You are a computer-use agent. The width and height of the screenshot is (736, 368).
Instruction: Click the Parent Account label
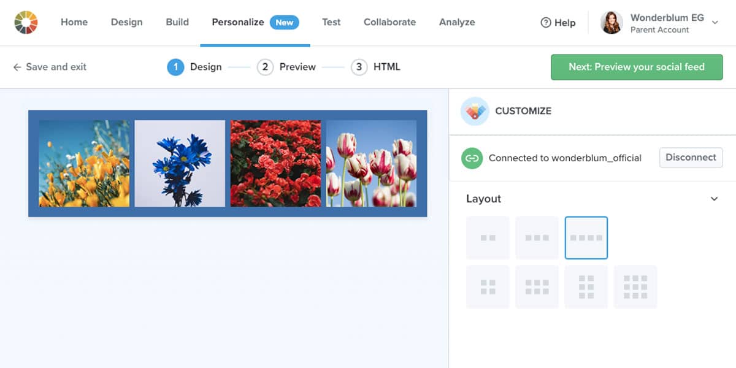tap(659, 29)
